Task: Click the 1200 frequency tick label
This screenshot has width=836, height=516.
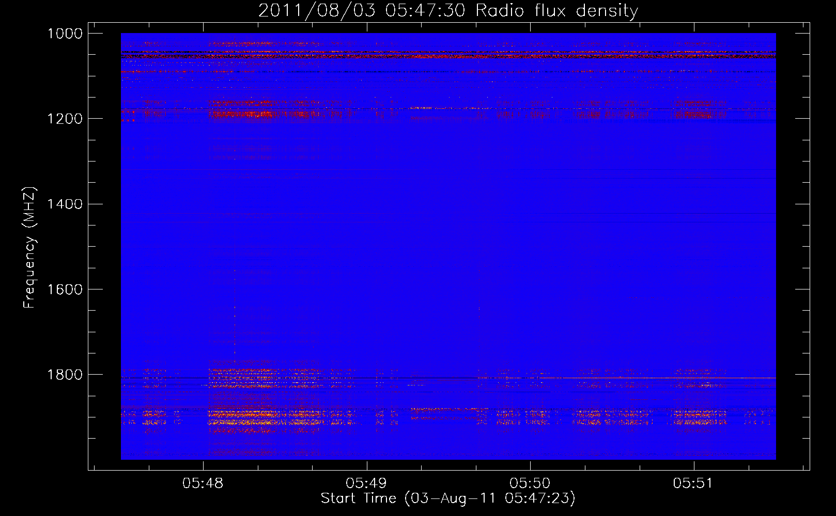Action: [x=65, y=119]
